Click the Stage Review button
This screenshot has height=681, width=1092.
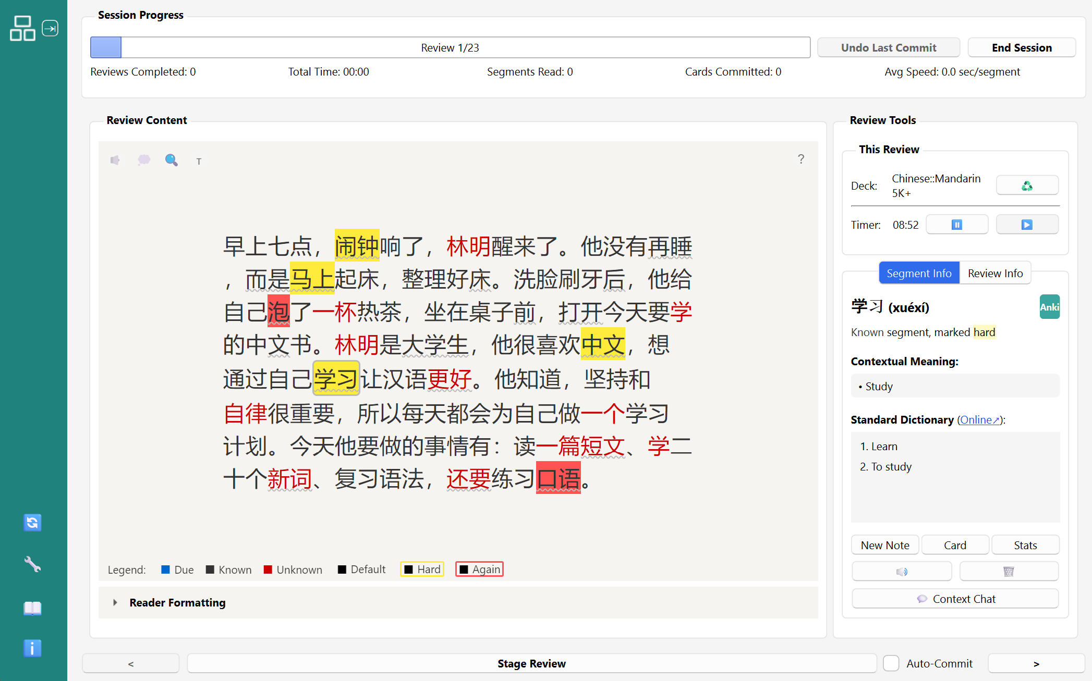(x=531, y=663)
